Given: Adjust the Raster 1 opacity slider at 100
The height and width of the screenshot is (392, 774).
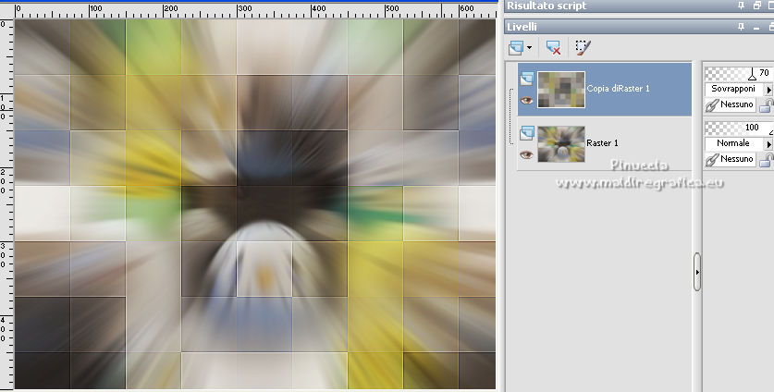Looking at the screenshot, I should (x=739, y=128).
